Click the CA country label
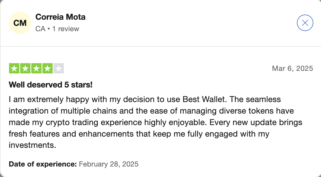This screenshot has height=177, width=321. pyautogui.click(x=40, y=29)
